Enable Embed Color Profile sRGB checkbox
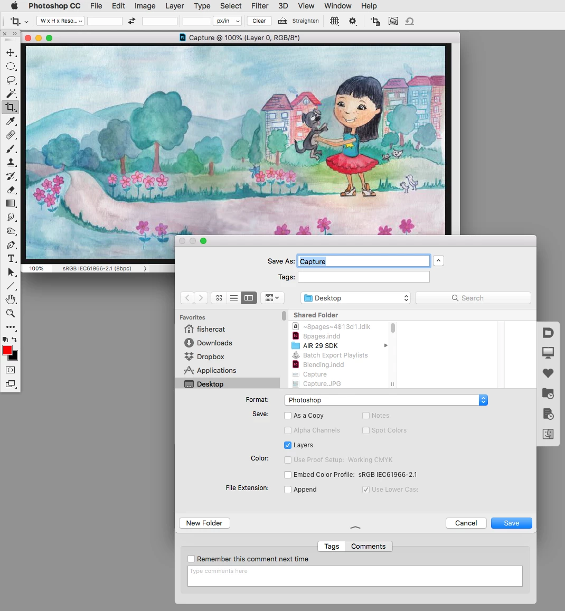Screen dimensions: 565x611 coord(288,475)
